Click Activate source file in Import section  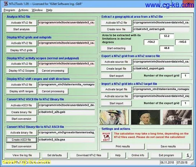116,96
